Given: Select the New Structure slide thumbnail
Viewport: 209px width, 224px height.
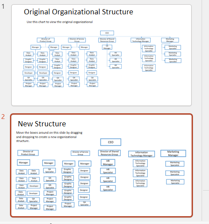Looking at the screenshot, I should click(x=101, y=165).
